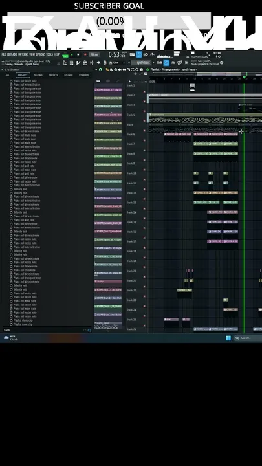Click the Windows taskbar Search box

click(x=248, y=338)
